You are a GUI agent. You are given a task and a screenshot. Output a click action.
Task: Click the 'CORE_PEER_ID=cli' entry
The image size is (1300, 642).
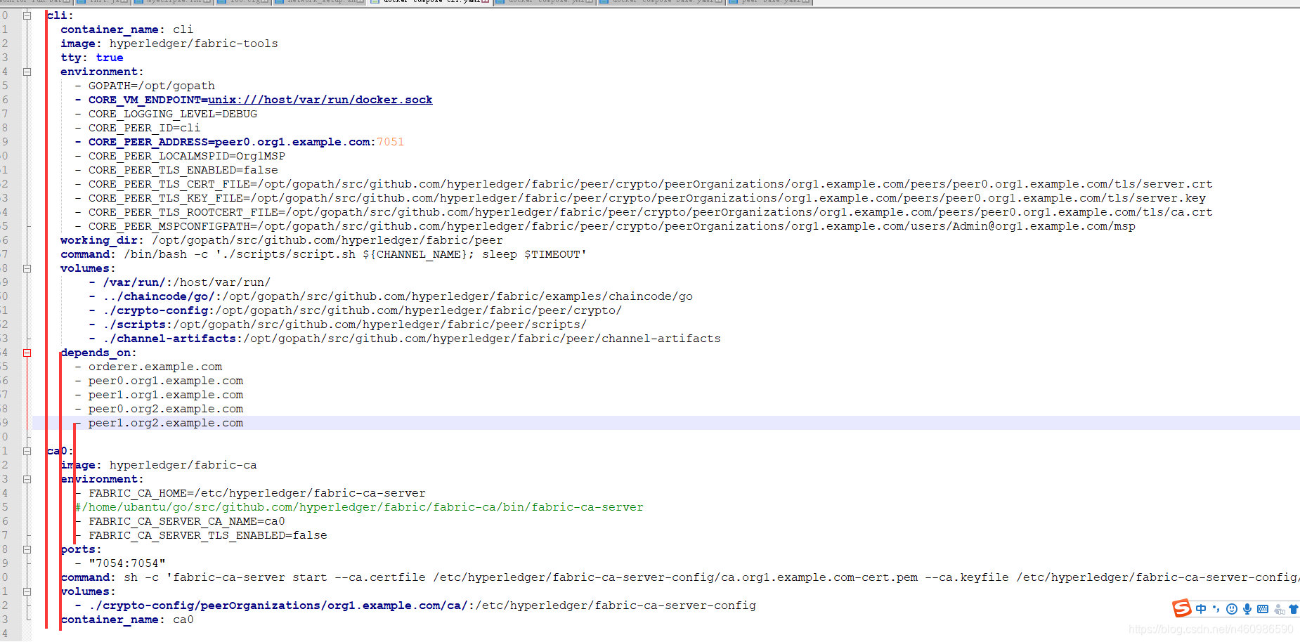[144, 128]
